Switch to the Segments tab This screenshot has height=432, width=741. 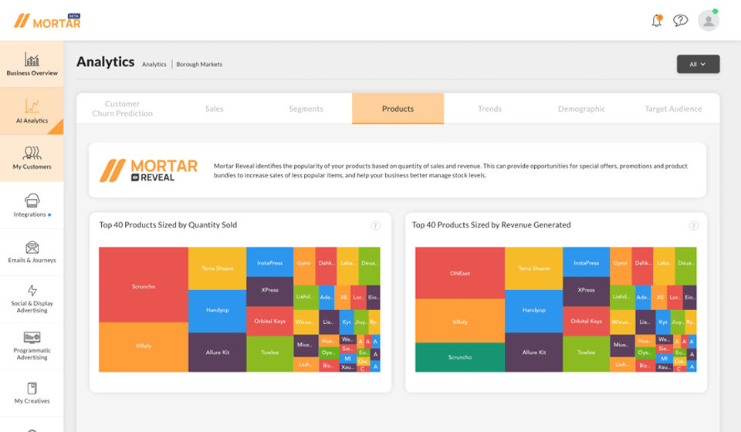coord(306,109)
